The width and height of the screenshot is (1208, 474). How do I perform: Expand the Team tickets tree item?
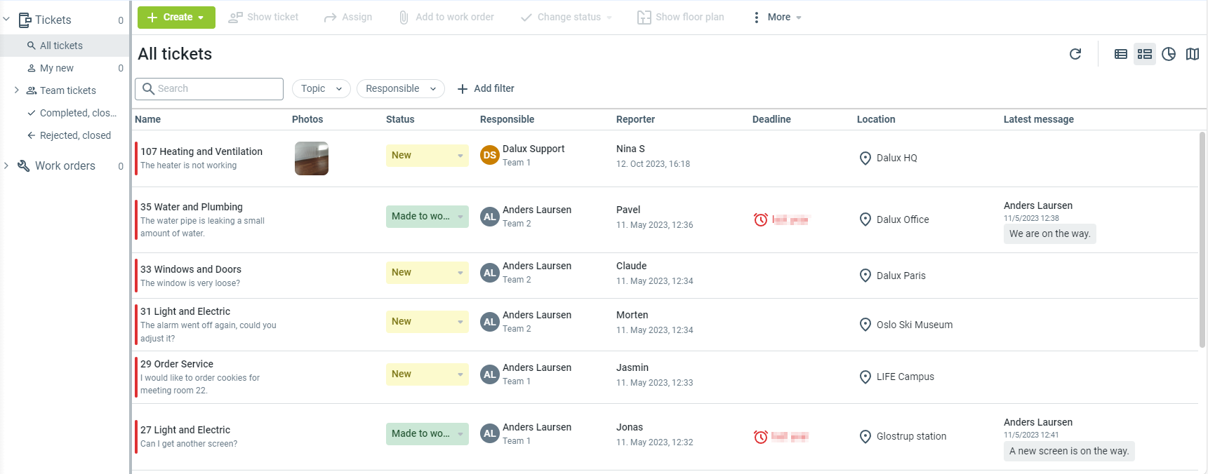point(17,90)
